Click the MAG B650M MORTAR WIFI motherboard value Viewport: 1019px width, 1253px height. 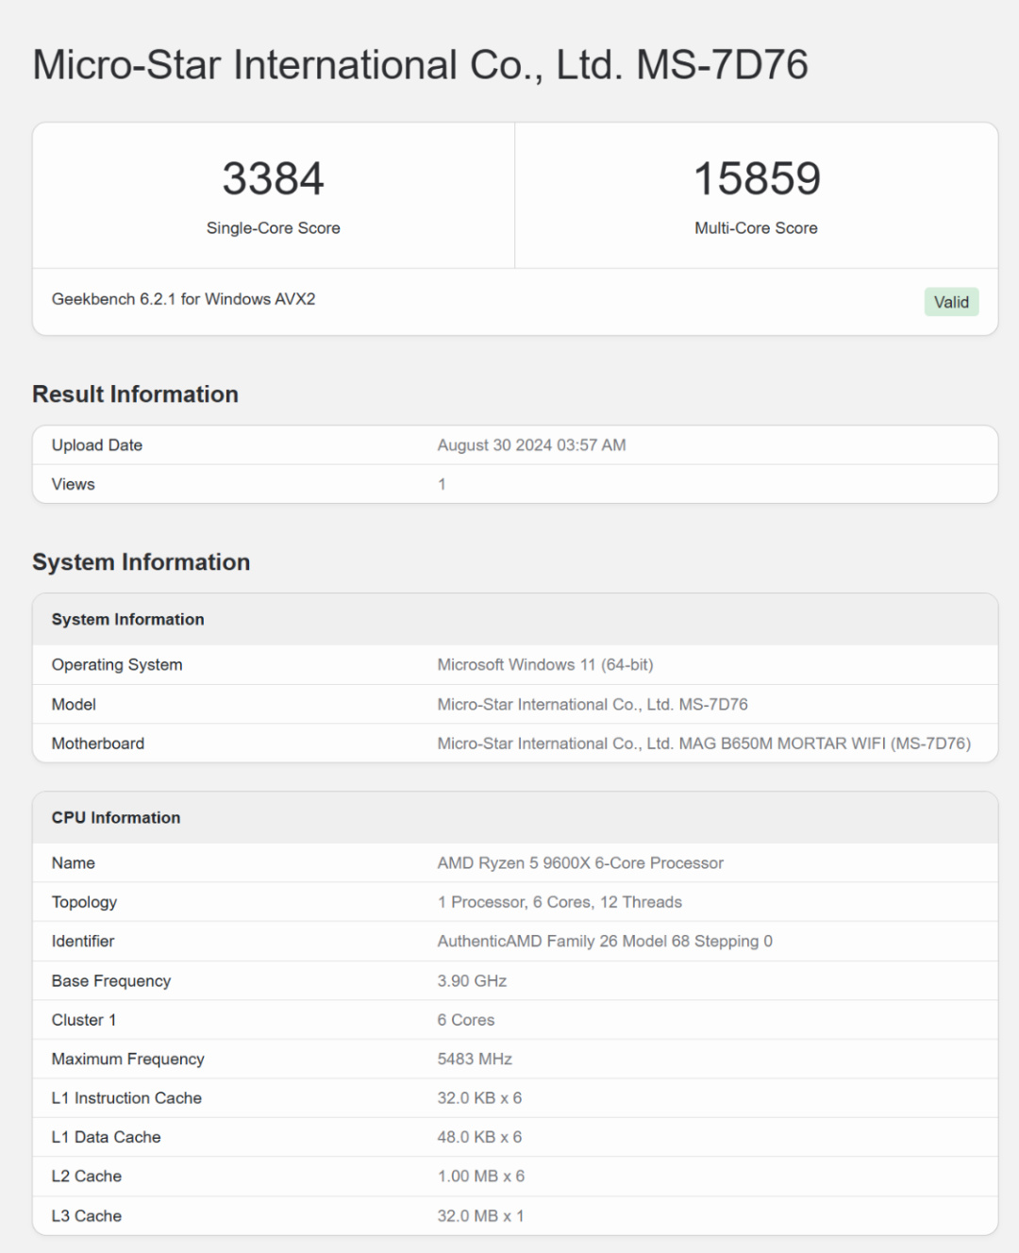coord(704,743)
